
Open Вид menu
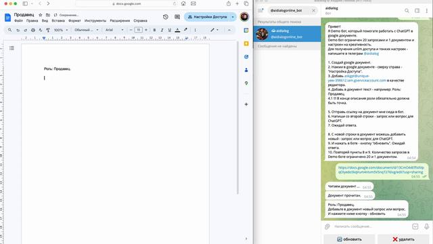click(45, 21)
